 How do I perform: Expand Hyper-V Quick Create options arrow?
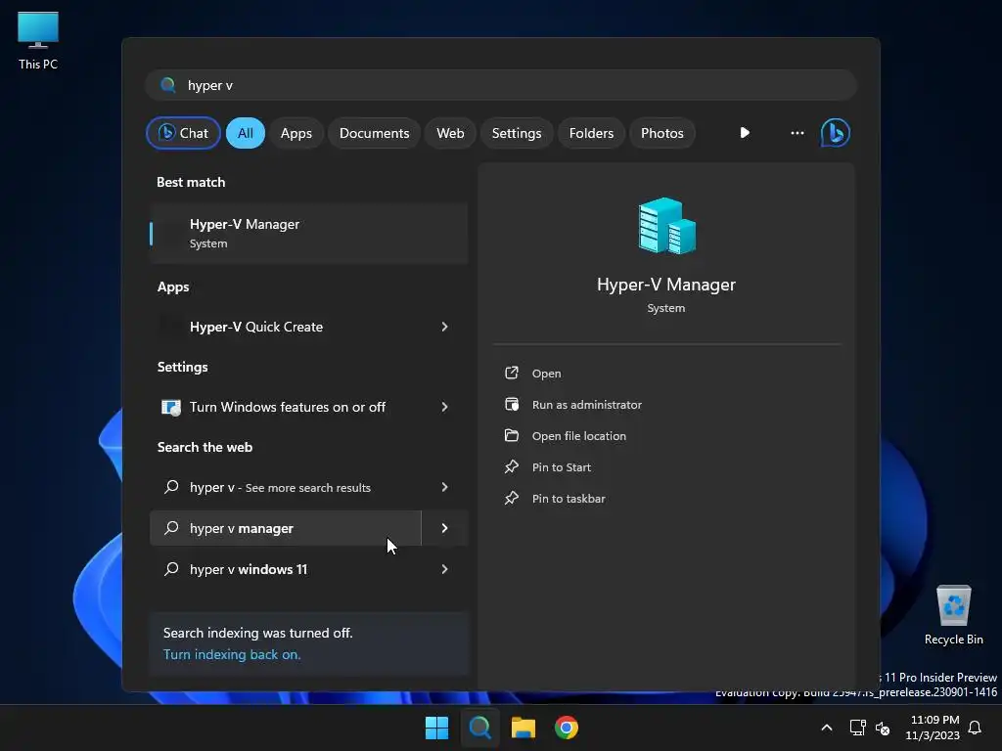[x=445, y=327]
